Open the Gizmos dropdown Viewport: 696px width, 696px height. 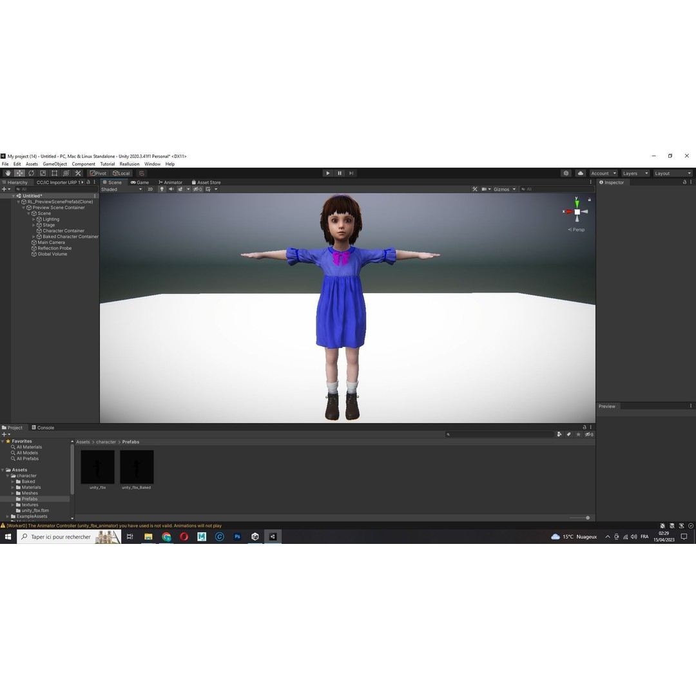pos(505,189)
